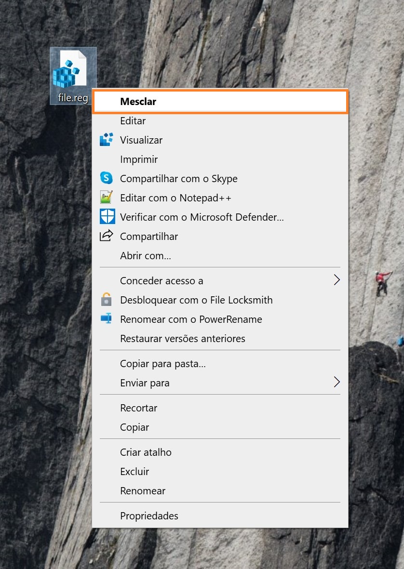Select Mesclar to merge the registry file

coord(138,102)
